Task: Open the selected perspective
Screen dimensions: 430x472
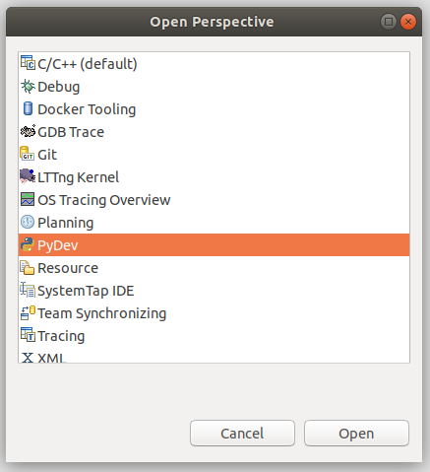Action: pyautogui.click(x=356, y=433)
